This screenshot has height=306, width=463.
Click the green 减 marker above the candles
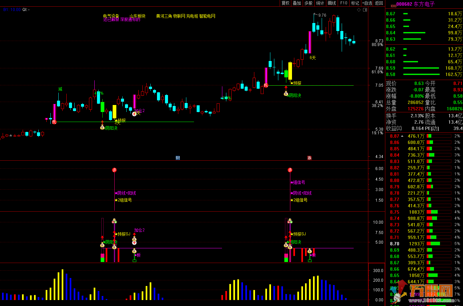click(60, 89)
